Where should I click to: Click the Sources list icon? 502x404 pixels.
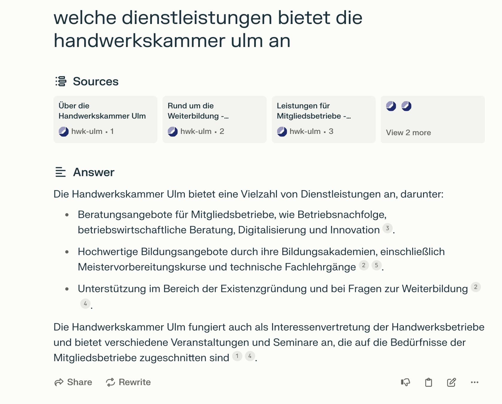tap(61, 81)
